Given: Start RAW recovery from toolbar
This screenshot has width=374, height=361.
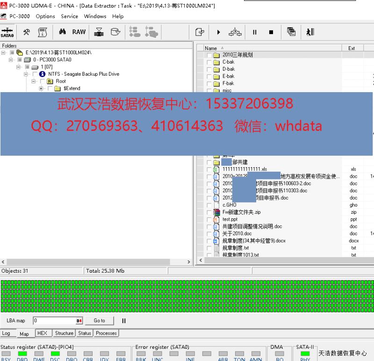Looking at the screenshot, I should (x=79, y=32).
